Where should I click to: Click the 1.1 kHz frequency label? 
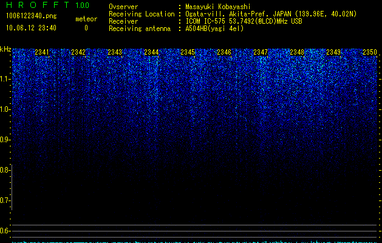coord(5,79)
